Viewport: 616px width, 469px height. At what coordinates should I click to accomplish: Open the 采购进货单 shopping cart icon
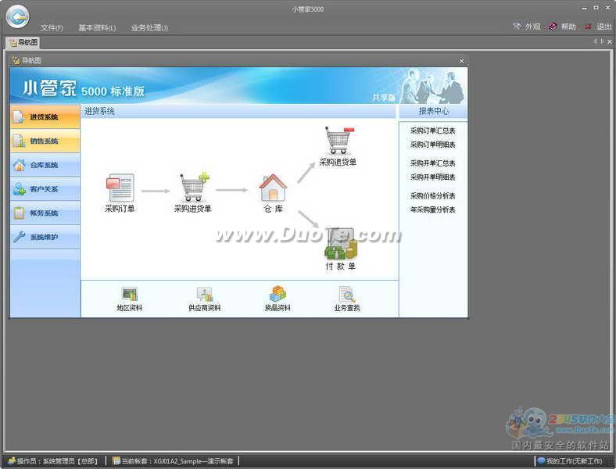[194, 187]
